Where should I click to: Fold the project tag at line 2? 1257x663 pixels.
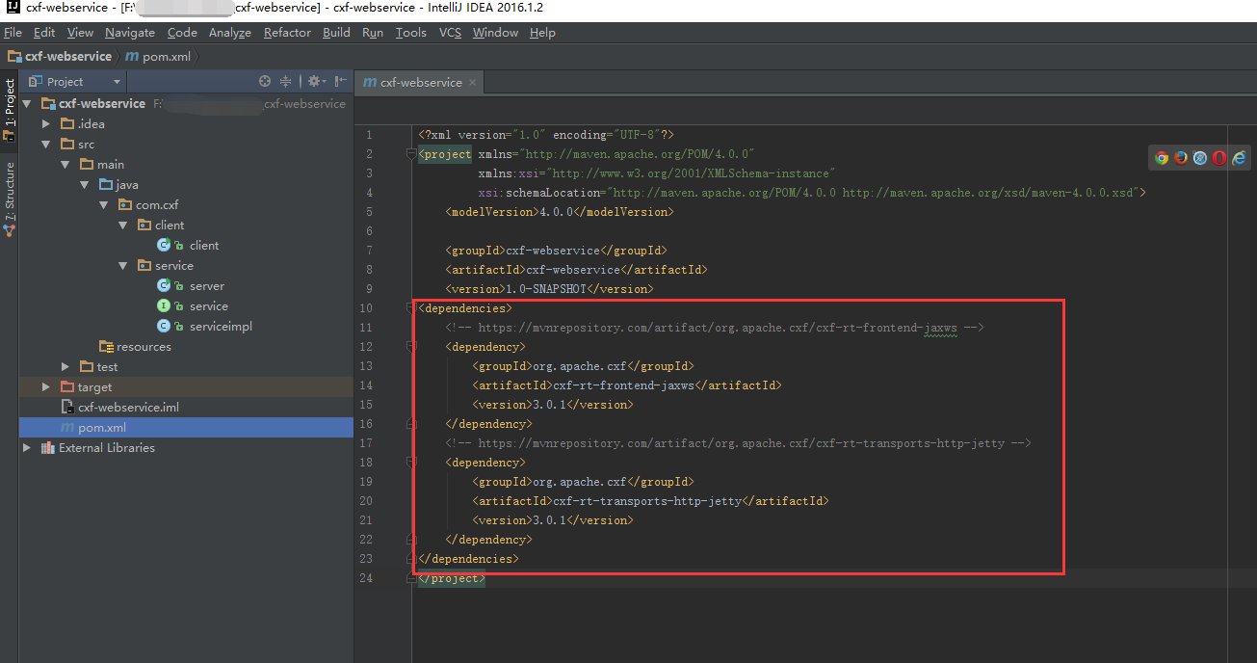[411, 154]
